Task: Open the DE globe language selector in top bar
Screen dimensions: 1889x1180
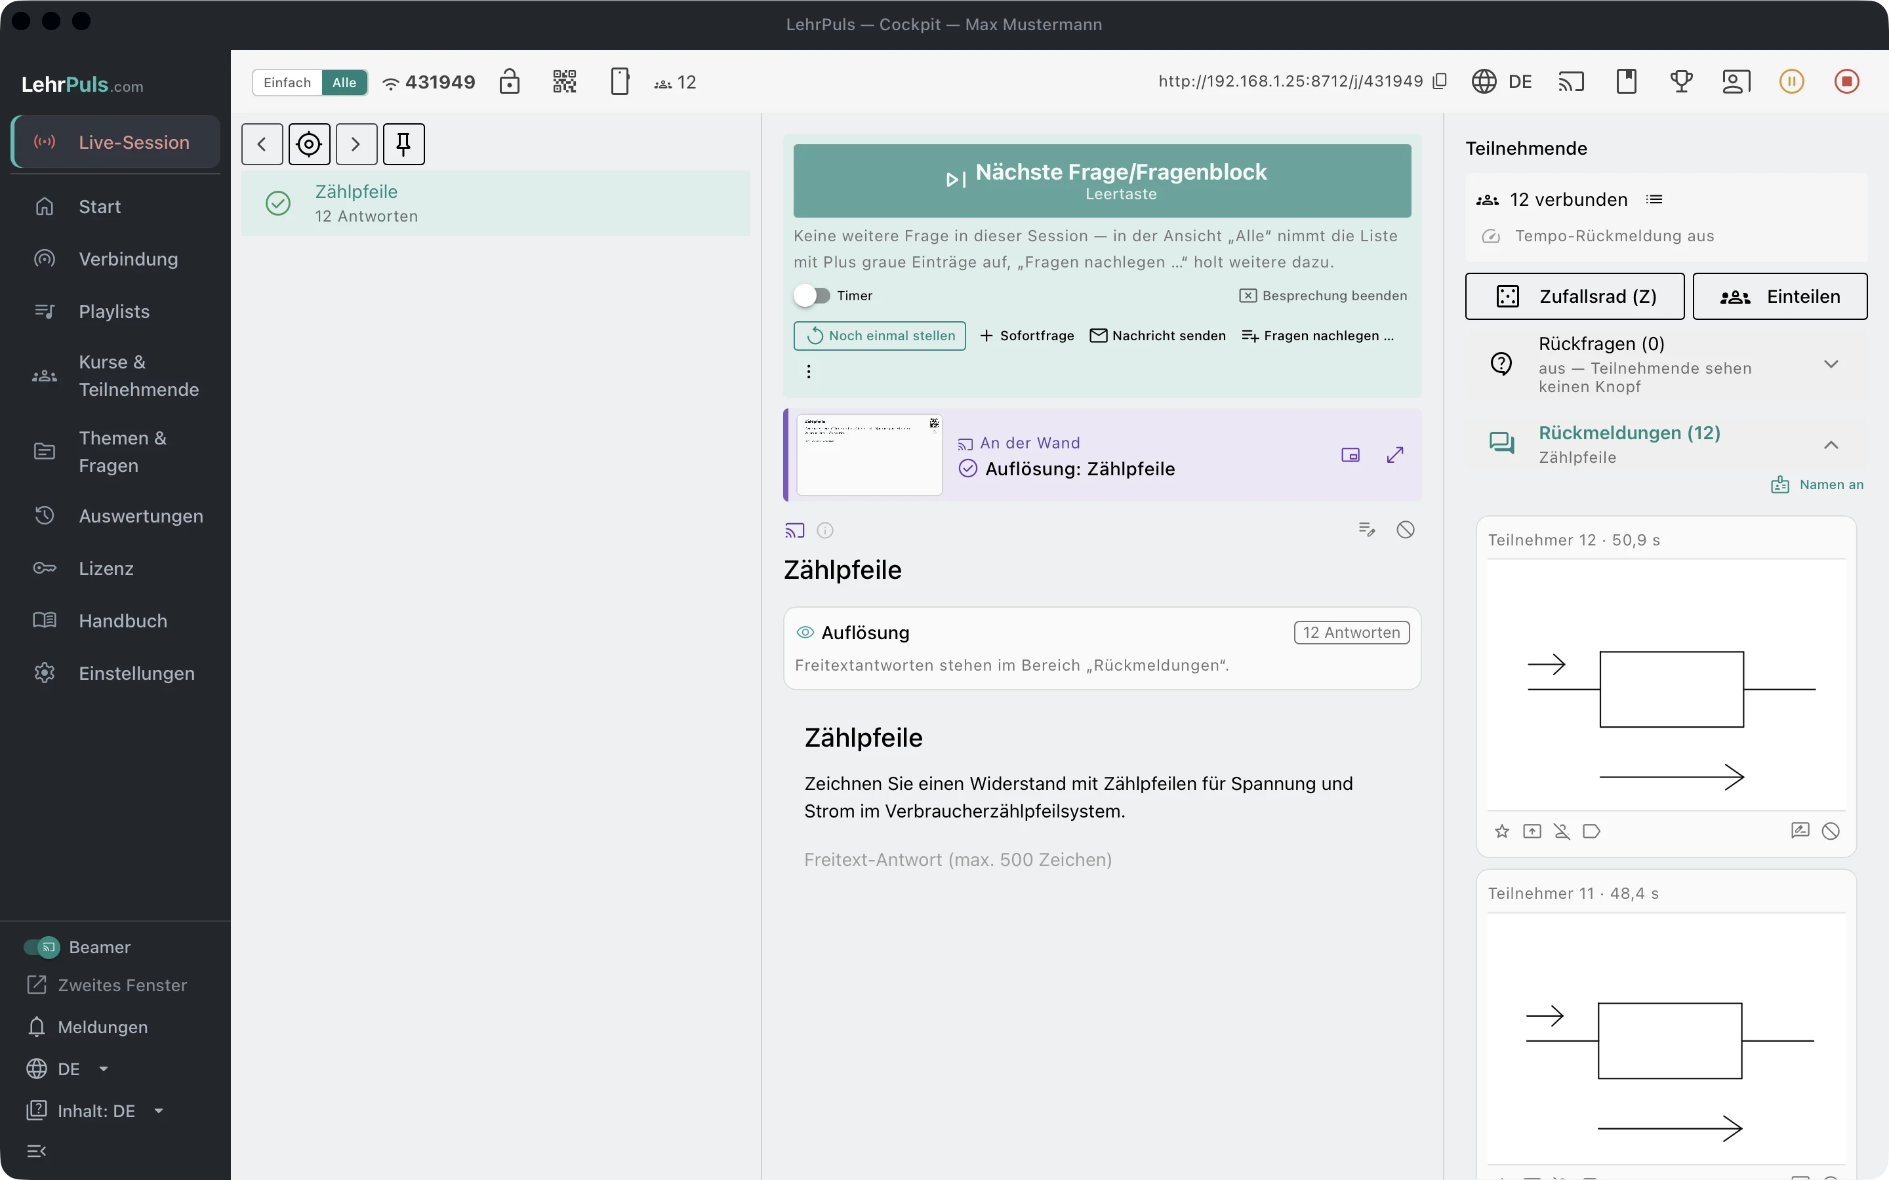Action: coord(1501,81)
